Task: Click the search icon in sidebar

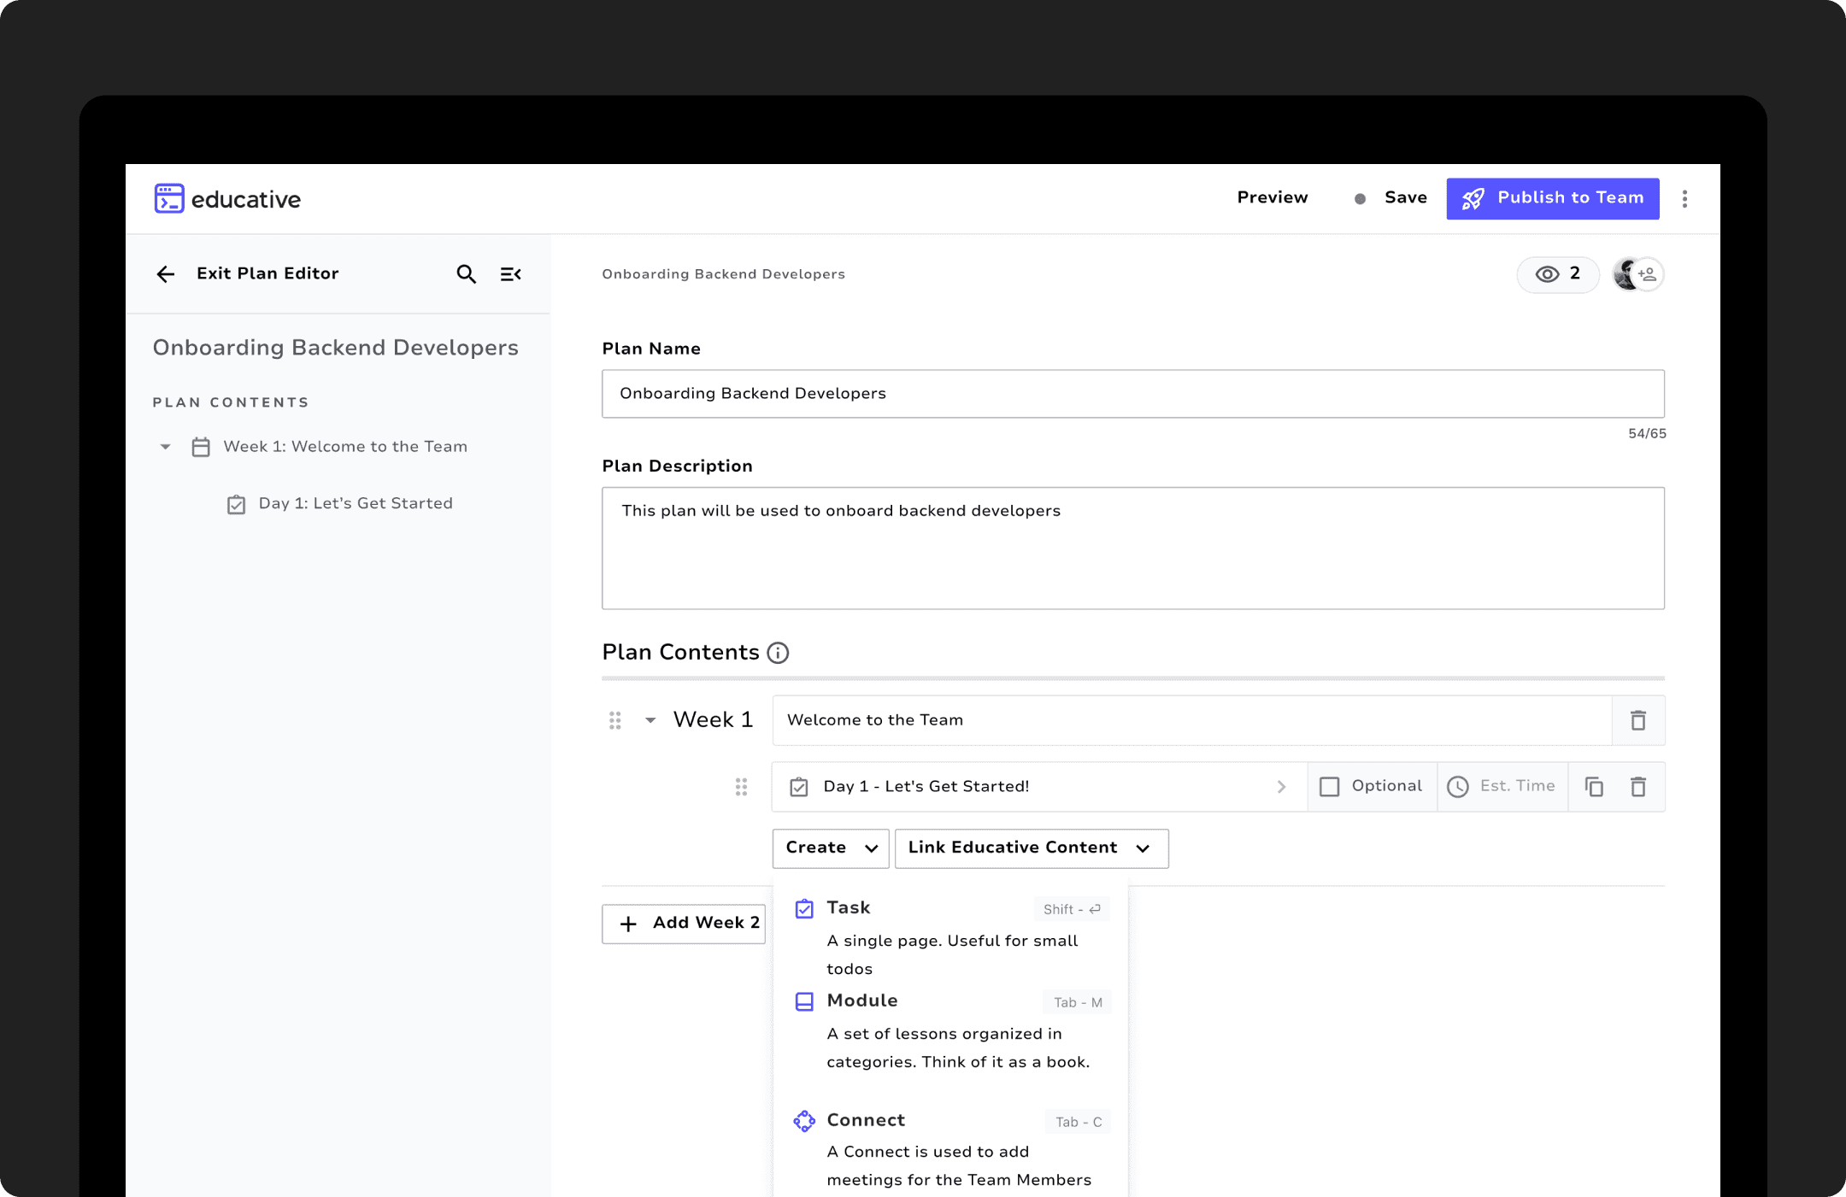Action: (466, 274)
